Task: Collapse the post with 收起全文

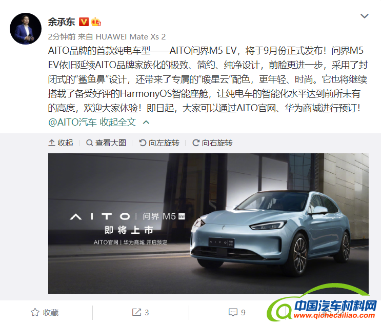Action: pos(118,122)
